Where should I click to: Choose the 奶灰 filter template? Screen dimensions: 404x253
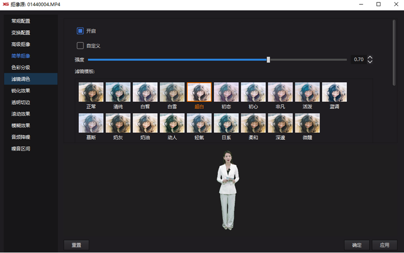pyautogui.click(x=118, y=123)
